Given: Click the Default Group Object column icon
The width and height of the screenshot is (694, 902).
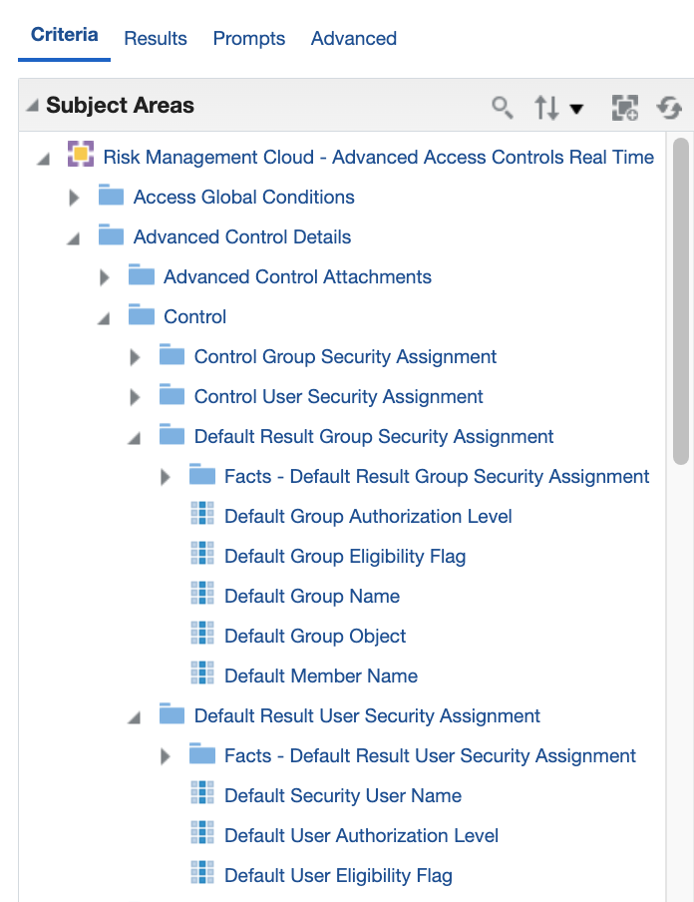Looking at the screenshot, I should coord(202,636).
